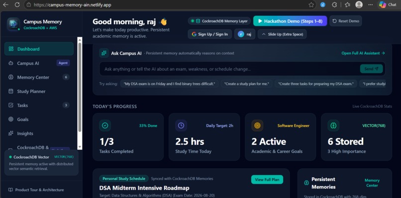Screen dimensions: 401x198
Task: Click the Dashboard grid icon
Action: (11, 49)
